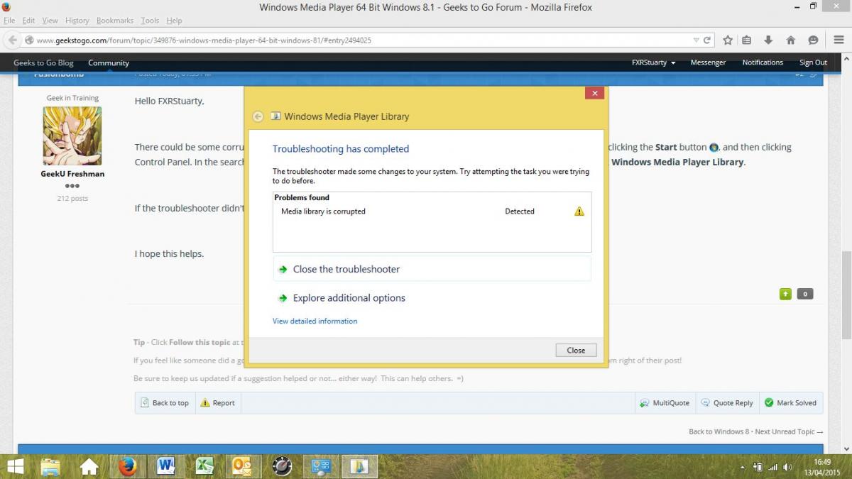The height and width of the screenshot is (479, 852).
Task: Open the History menu
Action: (x=77, y=21)
